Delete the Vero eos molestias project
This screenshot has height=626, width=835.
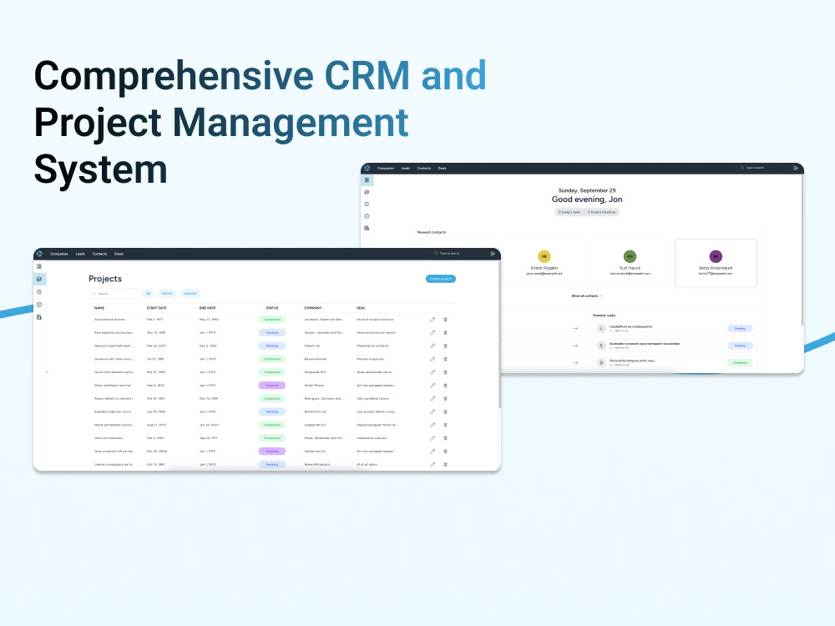pos(446,438)
